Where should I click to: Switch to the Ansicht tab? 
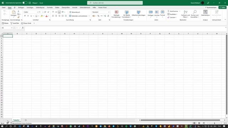75,7
